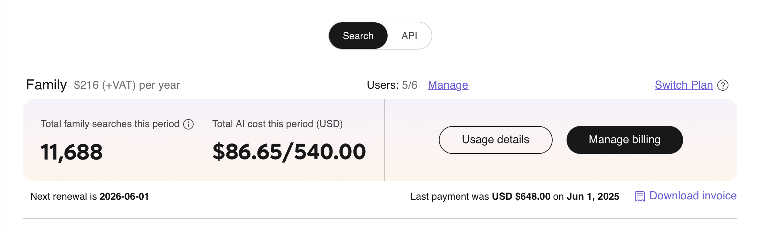Image resolution: width=771 pixels, height=229 pixels.
Task: Click the 11,688 searches count
Action: 72,152
